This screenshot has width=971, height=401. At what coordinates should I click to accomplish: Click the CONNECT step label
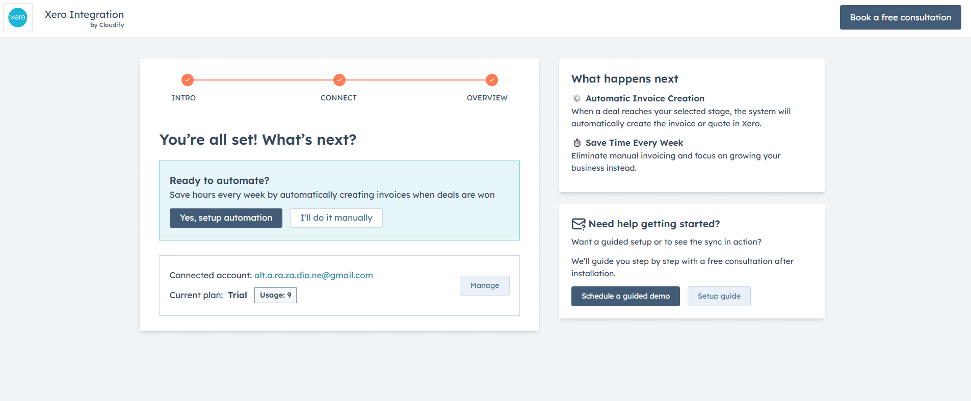(338, 98)
